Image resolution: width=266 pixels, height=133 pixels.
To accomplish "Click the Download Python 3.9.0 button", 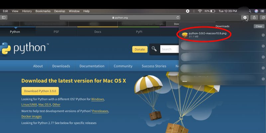I will [40, 91].
